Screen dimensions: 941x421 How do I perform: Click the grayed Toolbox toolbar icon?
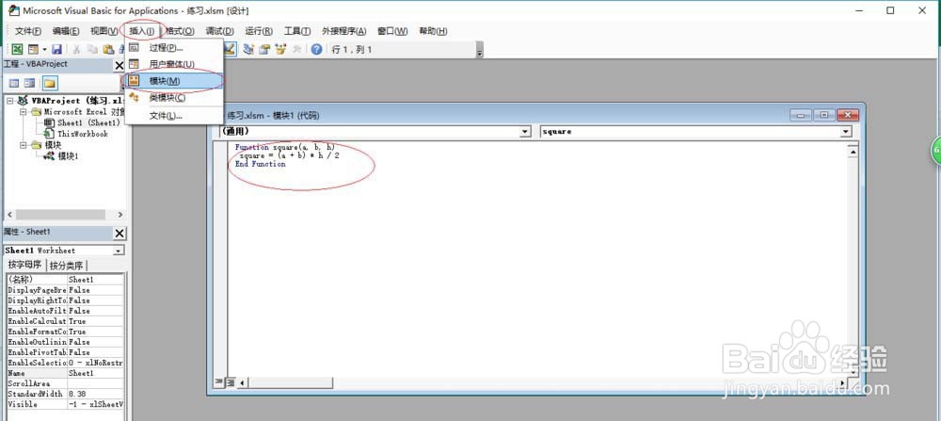click(296, 50)
